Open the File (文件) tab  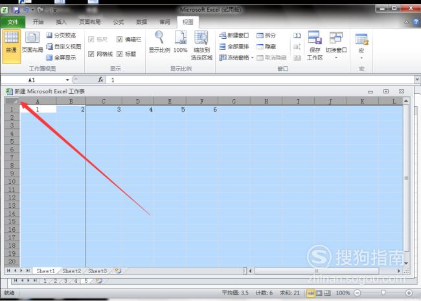12,22
